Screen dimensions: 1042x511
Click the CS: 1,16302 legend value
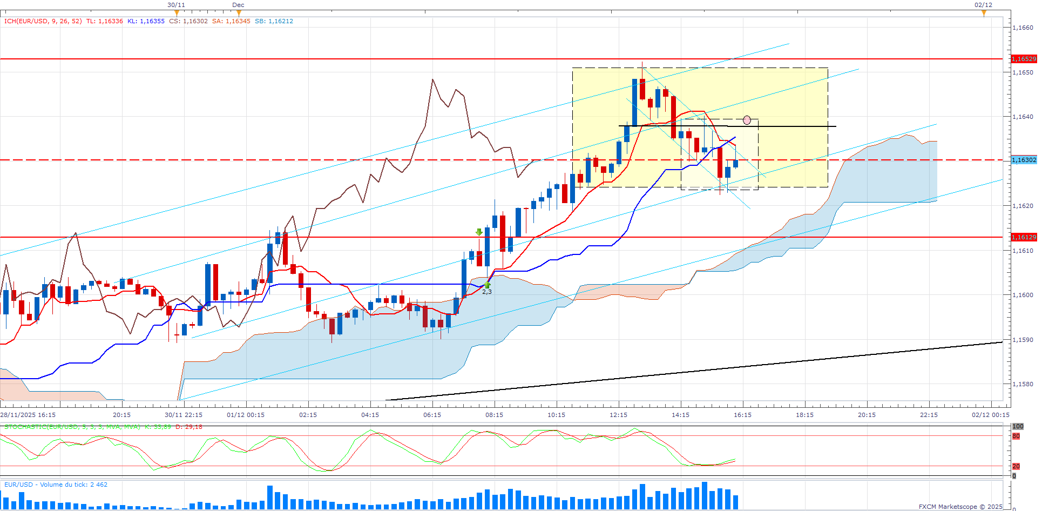pyautogui.click(x=188, y=21)
